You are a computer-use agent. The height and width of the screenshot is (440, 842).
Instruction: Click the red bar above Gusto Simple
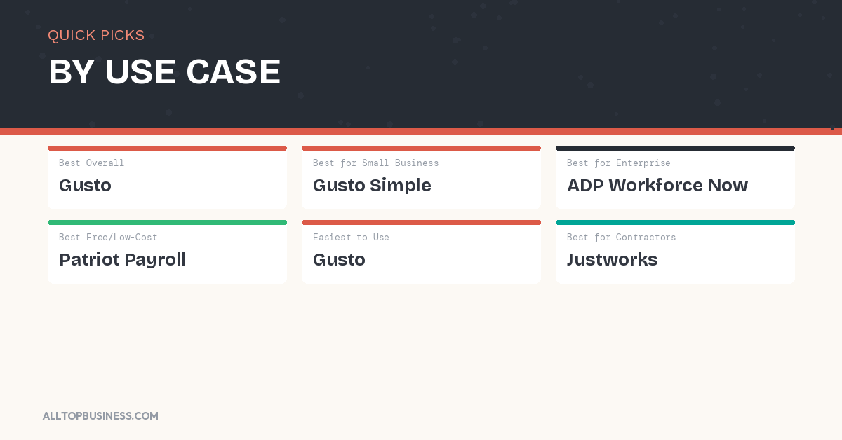(421, 148)
